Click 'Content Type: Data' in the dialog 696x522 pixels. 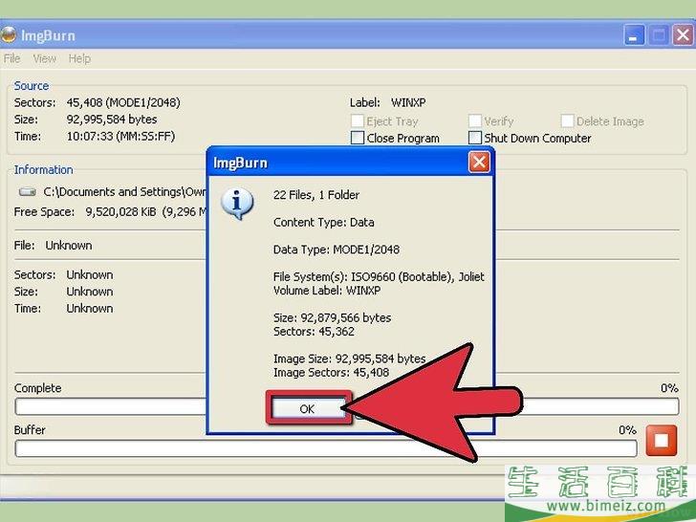tap(323, 223)
